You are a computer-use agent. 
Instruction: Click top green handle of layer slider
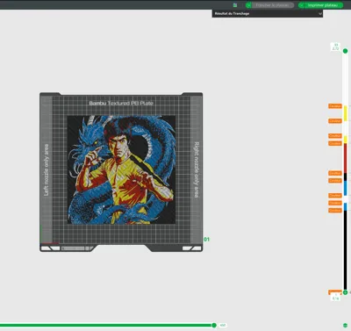coord(345,51)
